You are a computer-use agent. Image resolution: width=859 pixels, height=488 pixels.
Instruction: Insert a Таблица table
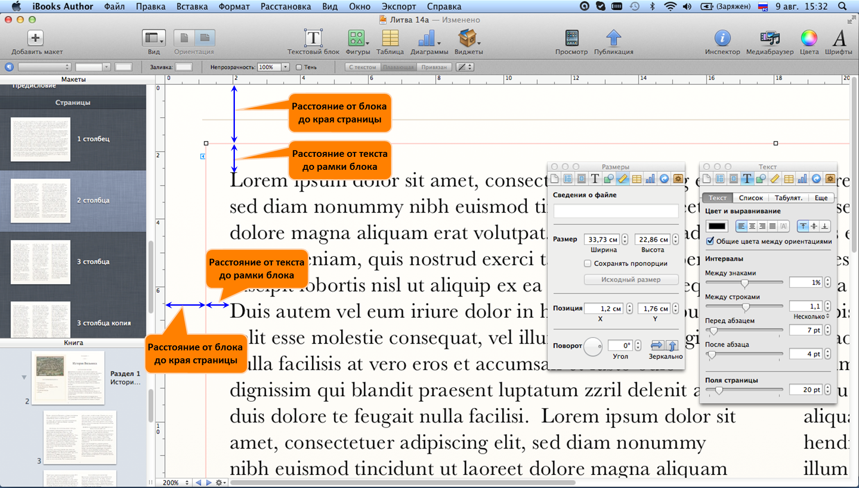390,38
